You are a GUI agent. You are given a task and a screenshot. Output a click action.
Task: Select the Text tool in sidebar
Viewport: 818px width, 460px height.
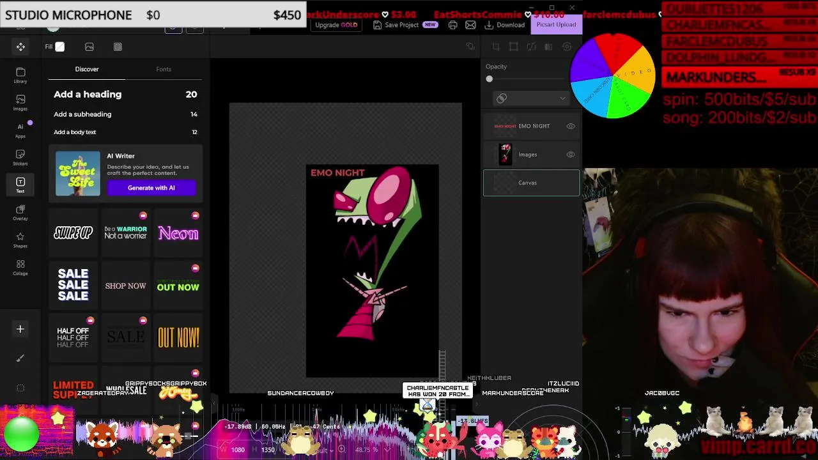tap(20, 185)
